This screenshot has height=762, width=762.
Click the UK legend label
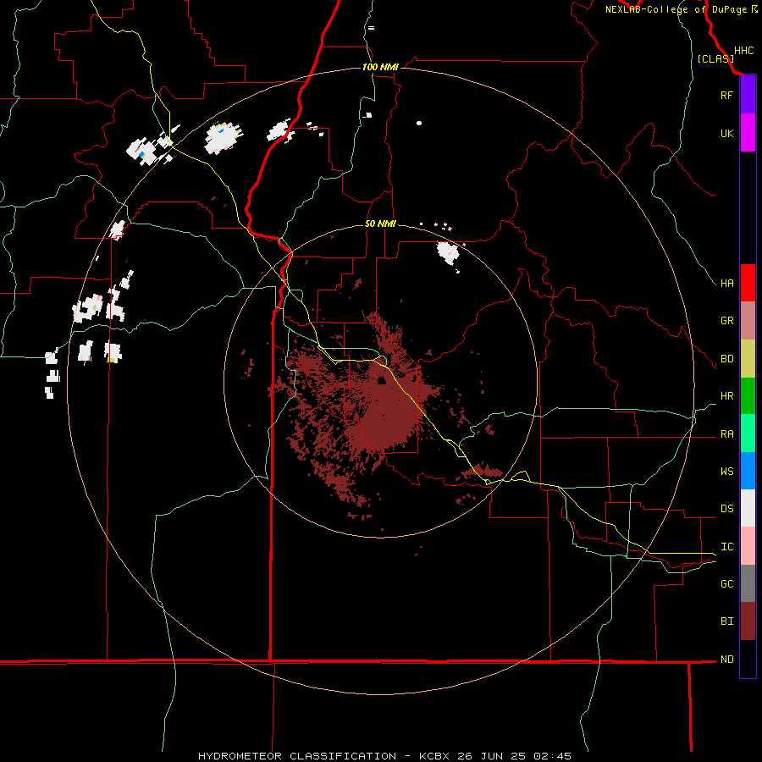726,133
